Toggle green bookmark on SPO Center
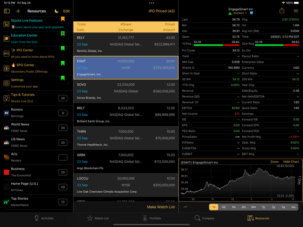The image size is (303, 227). click(63, 63)
